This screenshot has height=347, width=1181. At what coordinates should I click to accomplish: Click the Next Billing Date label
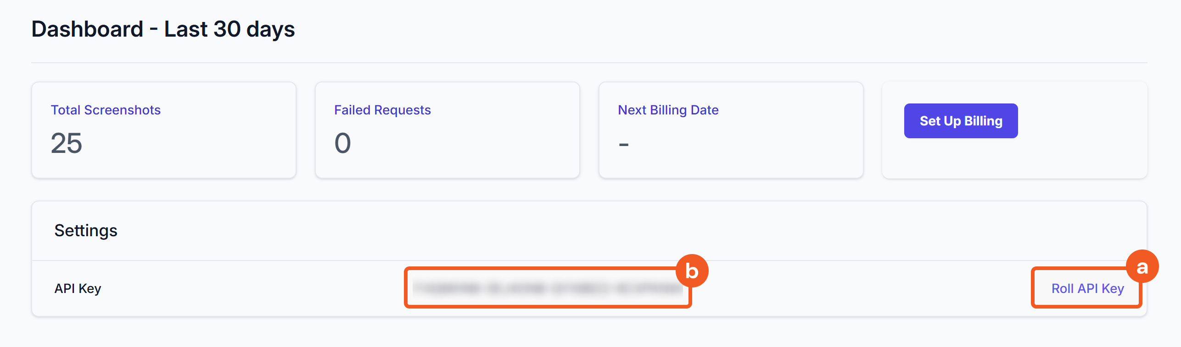(x=668, y=110)
